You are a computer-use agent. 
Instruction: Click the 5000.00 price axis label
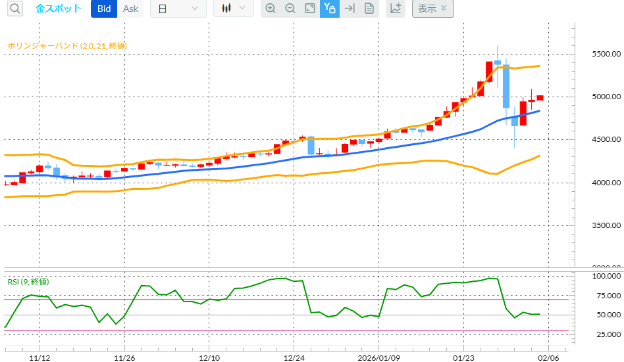pyautogui.click(x=606, y=97)
